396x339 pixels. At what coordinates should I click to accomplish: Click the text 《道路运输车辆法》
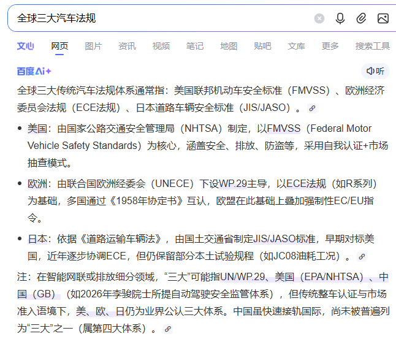tap(121, 238)
